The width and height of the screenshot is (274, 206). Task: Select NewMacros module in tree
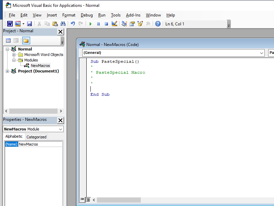tap(40, 66)
